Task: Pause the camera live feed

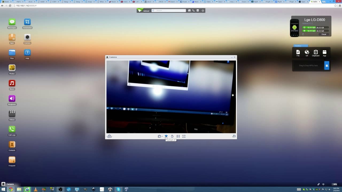Action: coord(178,136)
